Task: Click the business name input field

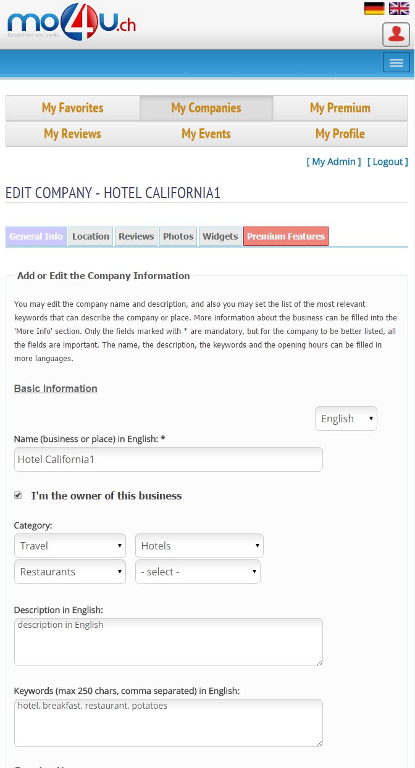Action: pyautogui.click(x=168, y=459)
